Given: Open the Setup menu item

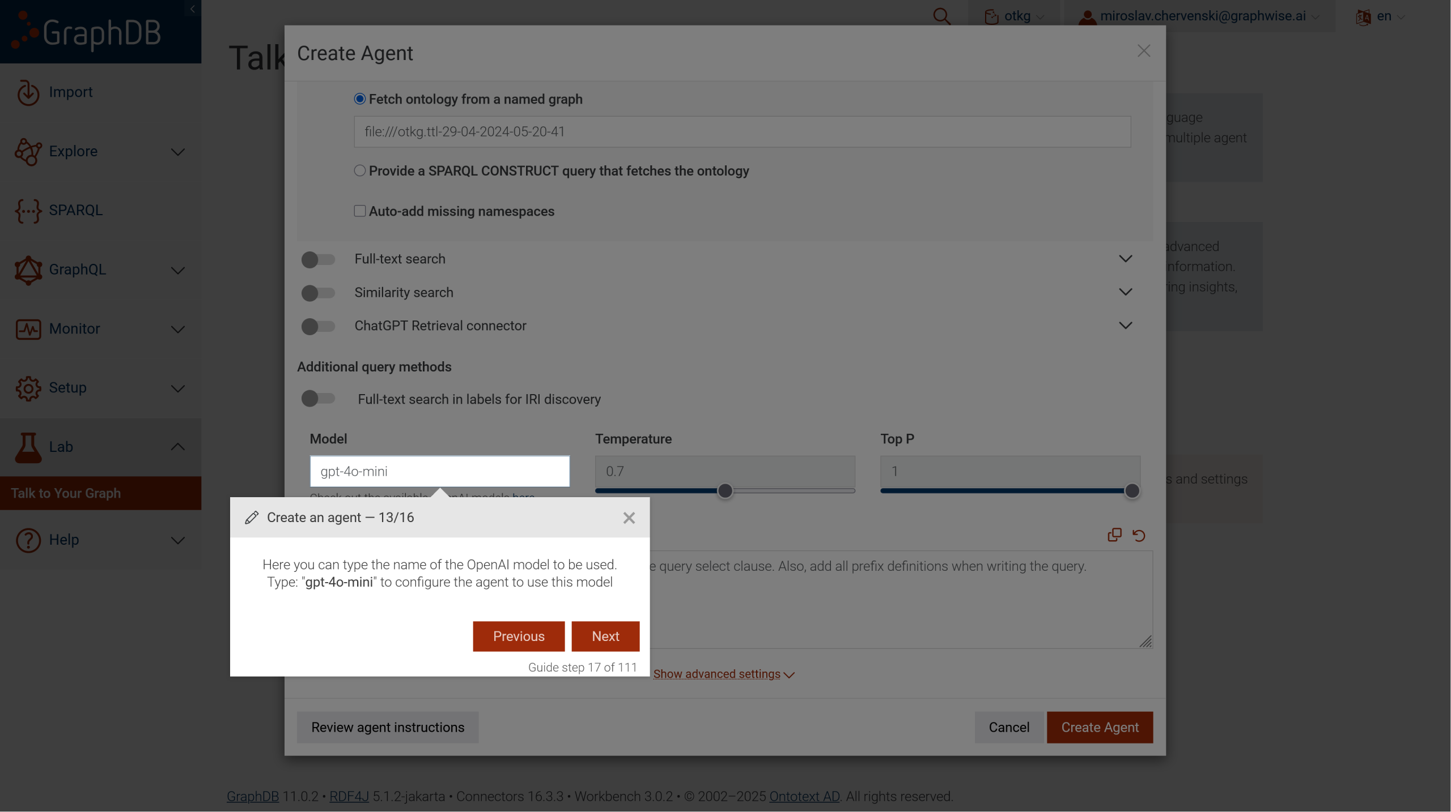Looking at the screenshot, I should (x=67, y=388).
